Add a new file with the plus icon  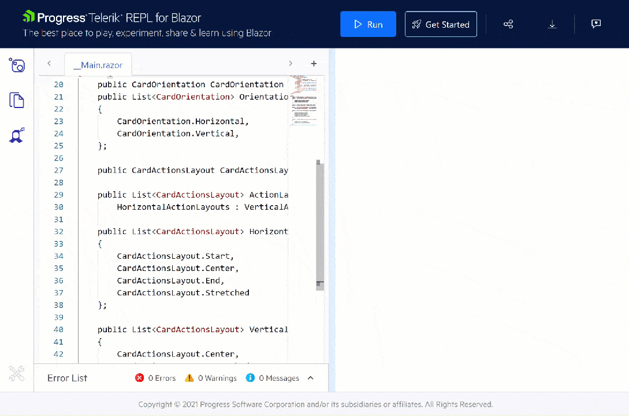tap(314, 64)
